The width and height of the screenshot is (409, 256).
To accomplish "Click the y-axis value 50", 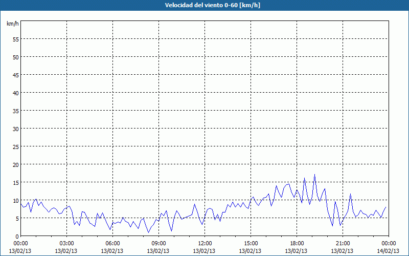I will click(16, 57).
